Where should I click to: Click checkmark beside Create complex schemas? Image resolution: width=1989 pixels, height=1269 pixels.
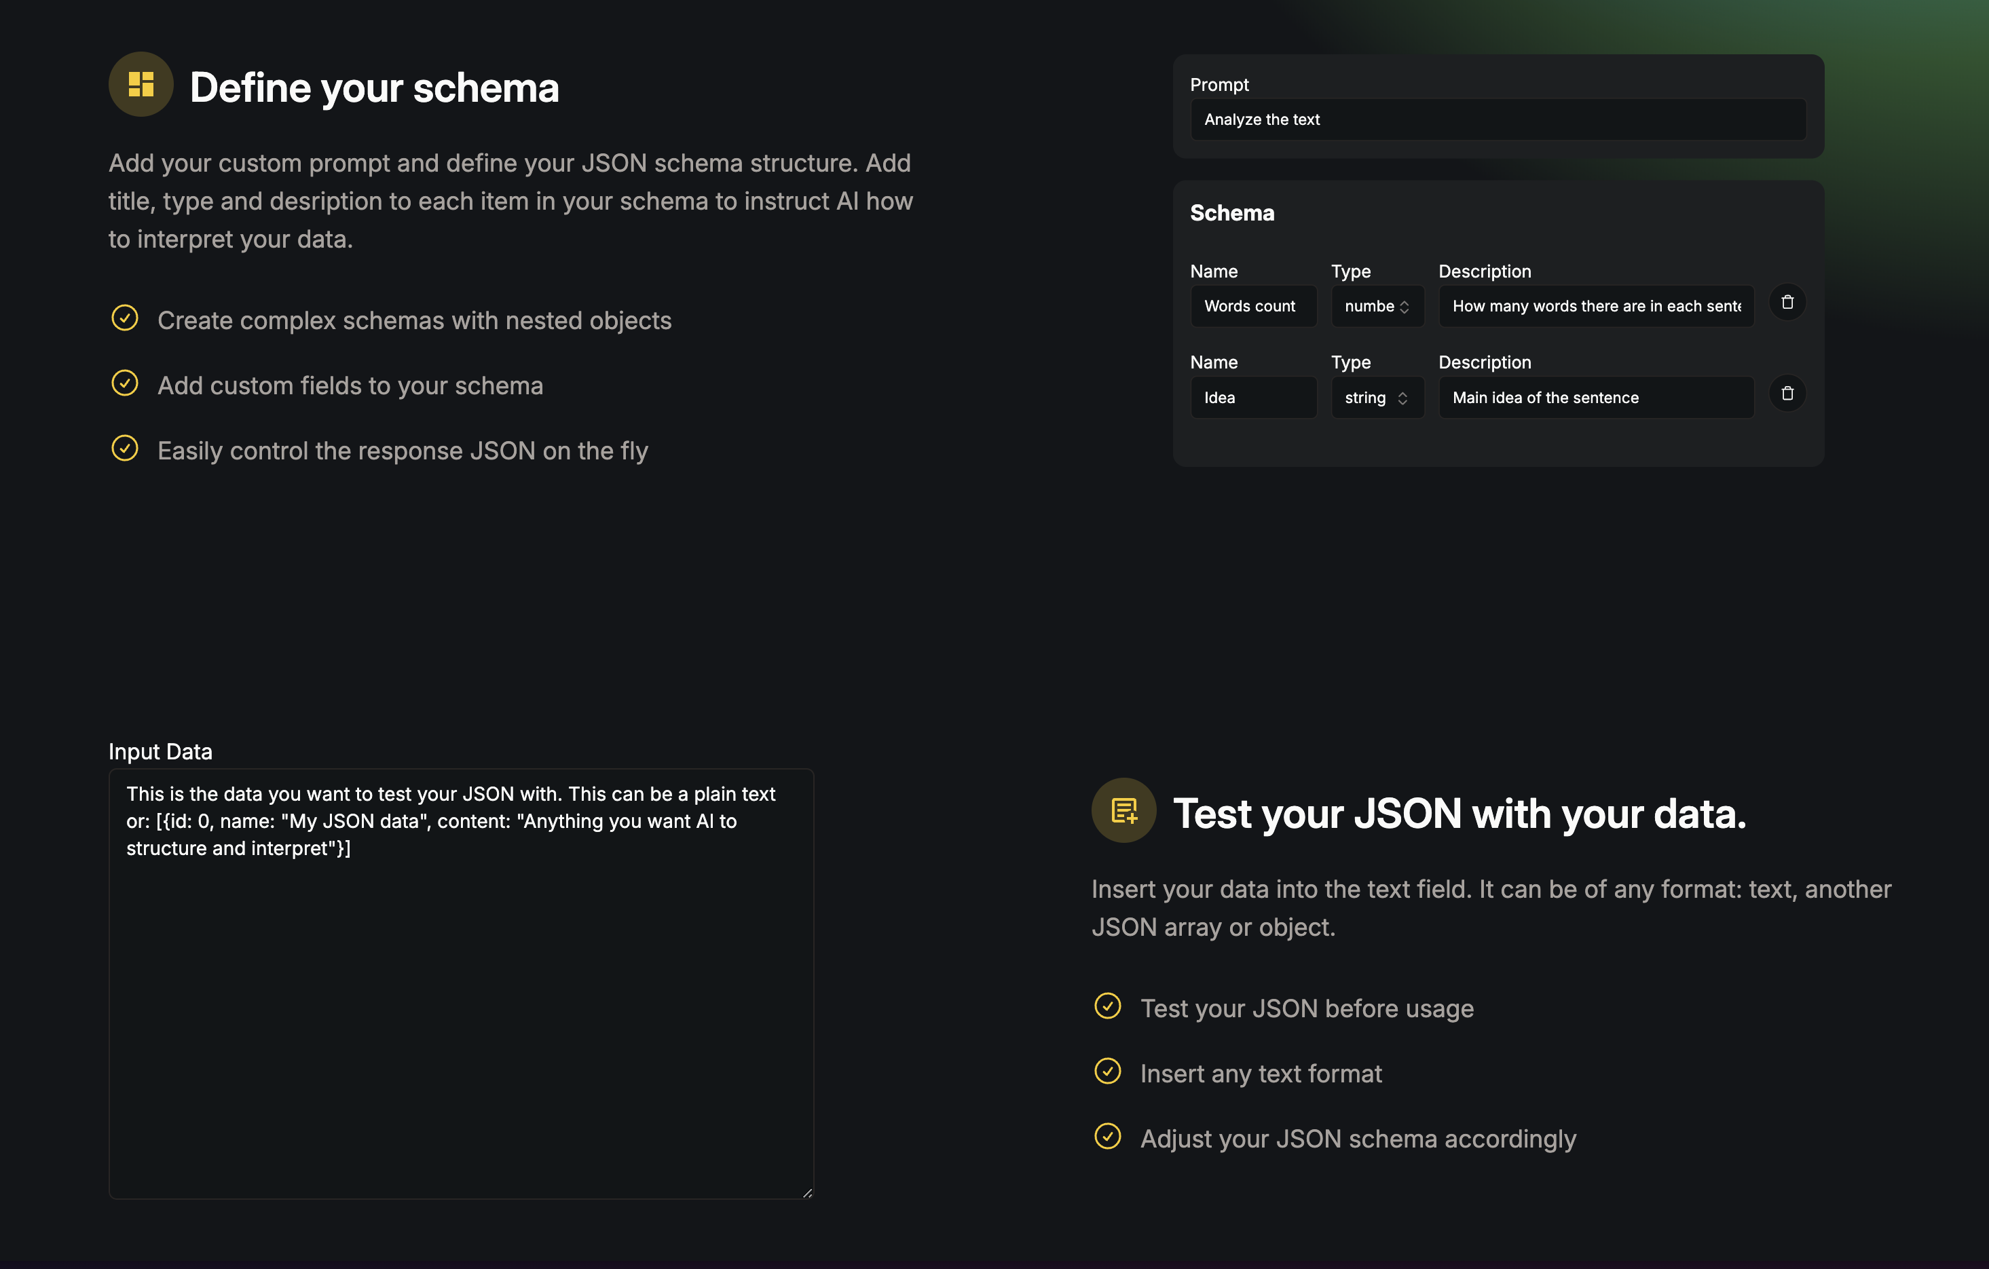coord(125,318)
